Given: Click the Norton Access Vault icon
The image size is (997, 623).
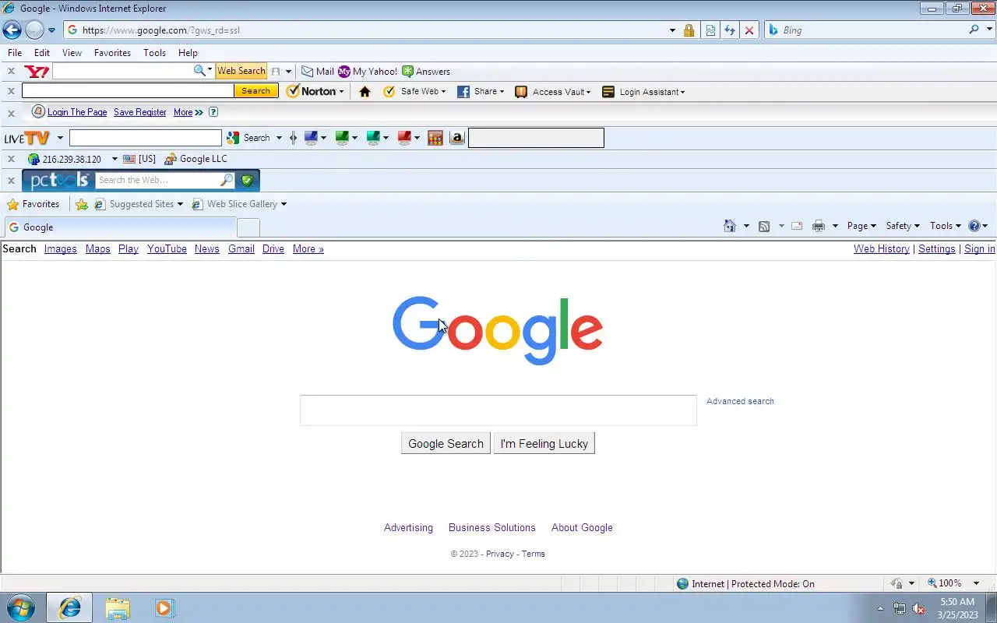Looking at the screenshot, I should pos(521,92).
